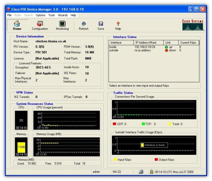Image resolution: width=212 pixels, height=181 pixels.
Task: Close the PIX Device Manager window
Action: point(203,9)
